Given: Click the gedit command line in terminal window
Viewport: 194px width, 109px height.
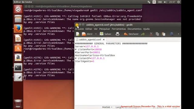Looking at the screenshot, I should (x=83, y=10).
